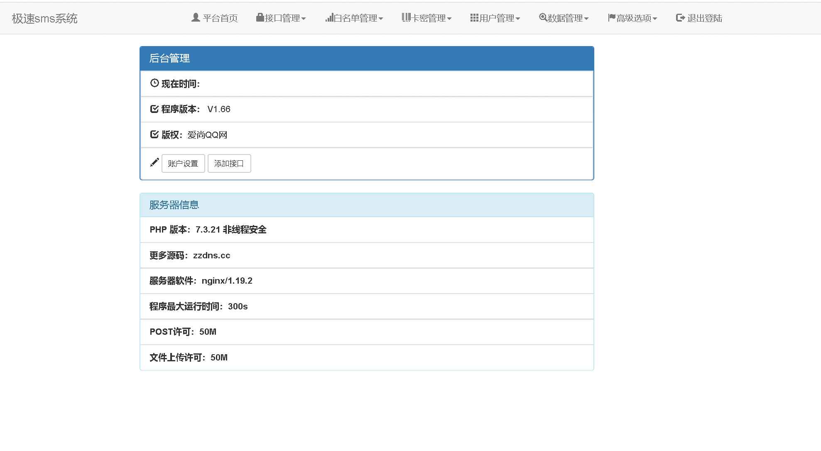Open the 白名单管理 menu
821x451 pixels.
coord(354,18)
